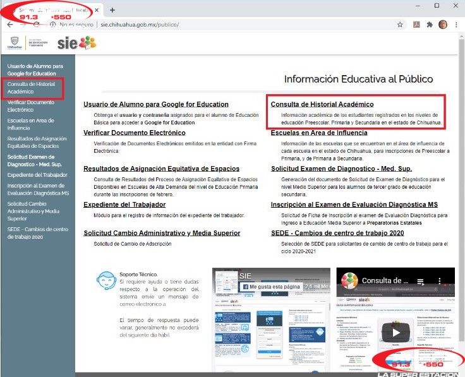
Task: Open 'Usuario de Alumno para Google for Education' heading link
Action: pos(156,104)
